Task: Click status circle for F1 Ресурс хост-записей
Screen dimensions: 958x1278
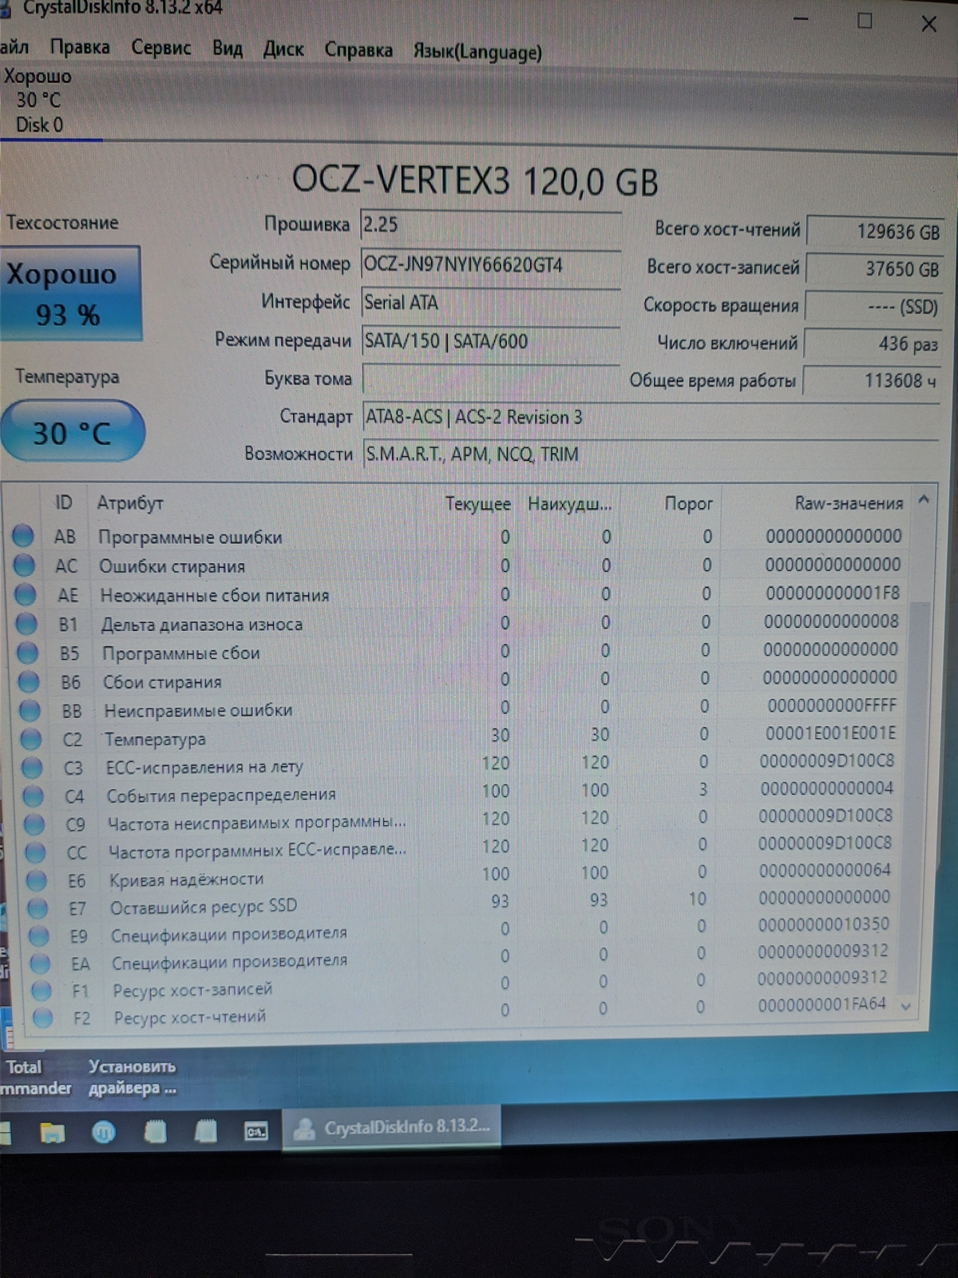Action: click(x=42, y=990)
